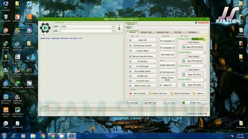
Task: Enable Auto Detect above Reset FRP (QCOM)
Action: (x=187, y=56)
